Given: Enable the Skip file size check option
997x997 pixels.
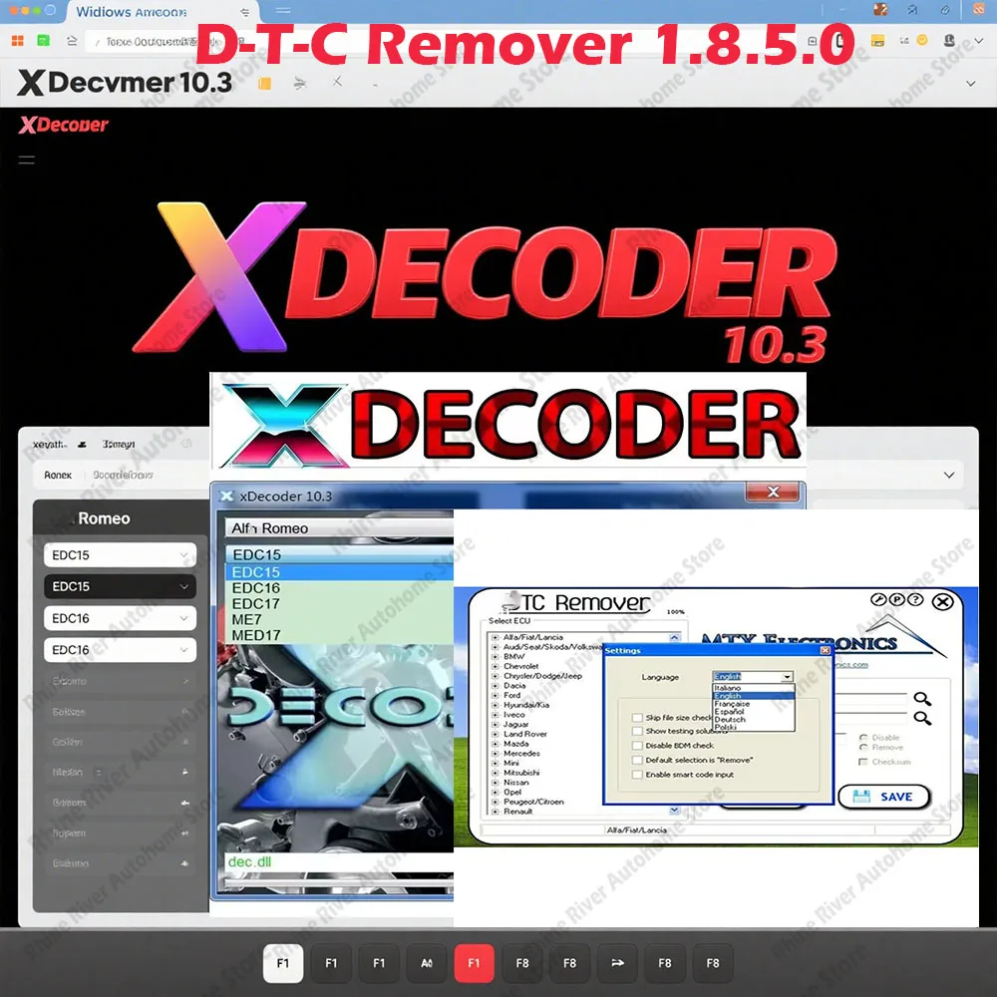Looking at the screenshot, I should coord(638,718).
